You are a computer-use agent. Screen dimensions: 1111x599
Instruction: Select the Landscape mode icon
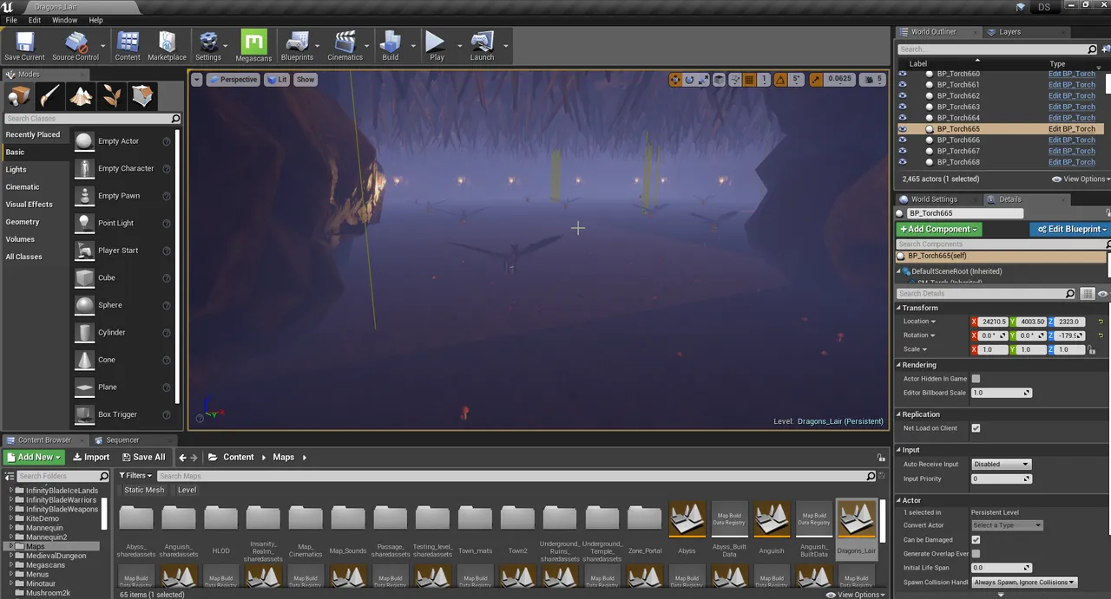82,95
